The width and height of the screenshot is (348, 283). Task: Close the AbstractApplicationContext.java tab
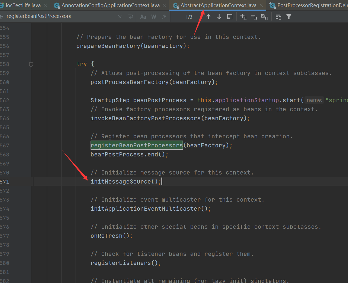click(x=261, y=5)
